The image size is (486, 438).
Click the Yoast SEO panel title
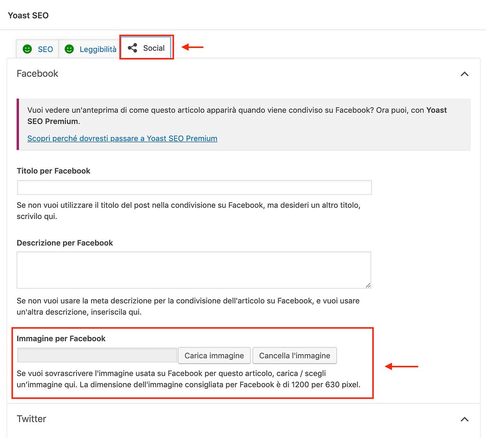(x=28, y=16)
